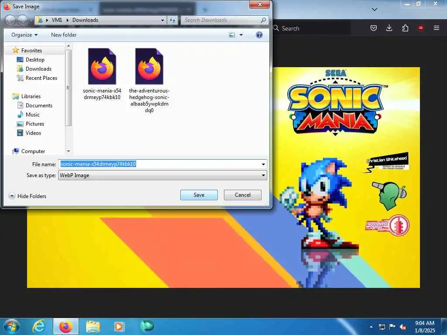Refresh the Downloads folder listing
Screen dimensions: 447x335
pyautogui.click(x=172, y=20)
